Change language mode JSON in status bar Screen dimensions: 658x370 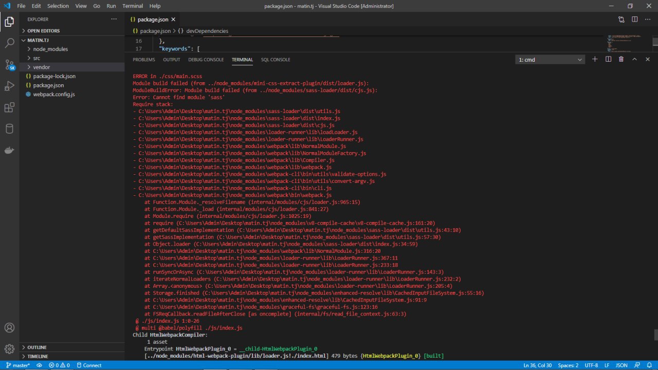click(622, 365)
